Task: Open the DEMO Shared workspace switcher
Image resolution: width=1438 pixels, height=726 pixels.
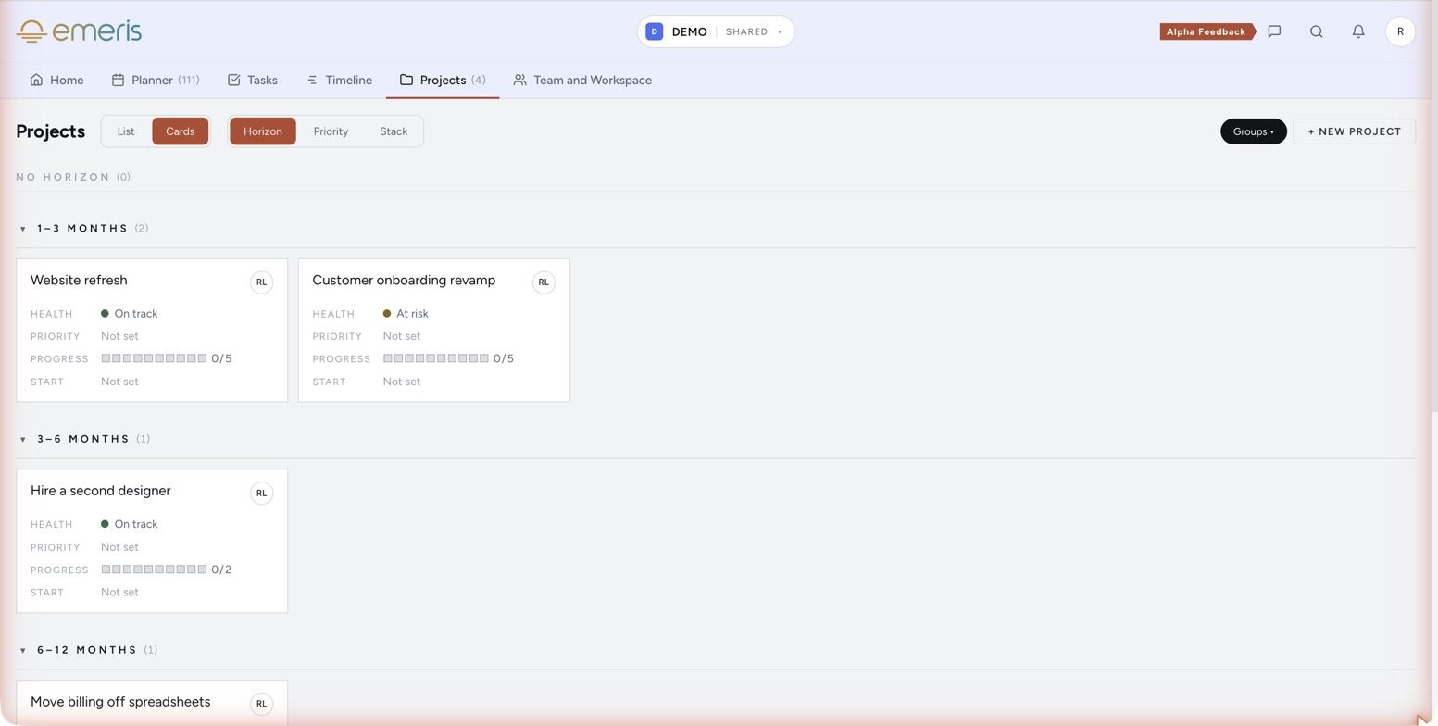Action: tap(716, 31)
